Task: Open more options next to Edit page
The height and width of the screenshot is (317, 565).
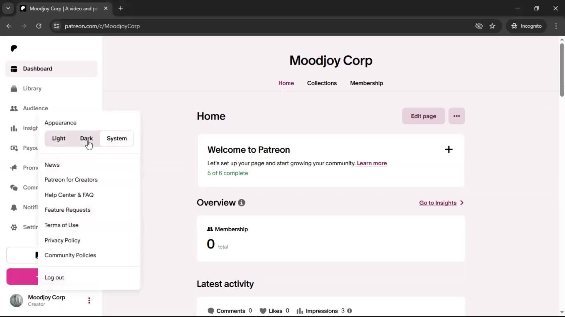Action: pyautogui.click(x=457, y=116)
